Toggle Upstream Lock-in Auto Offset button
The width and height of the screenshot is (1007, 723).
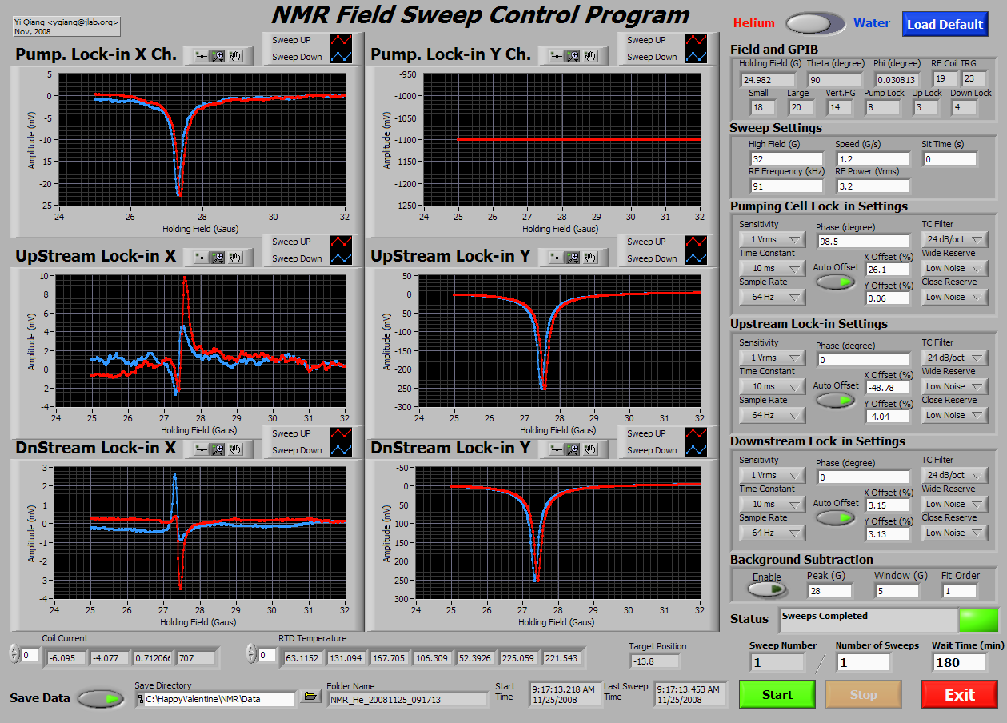(836, 400)
